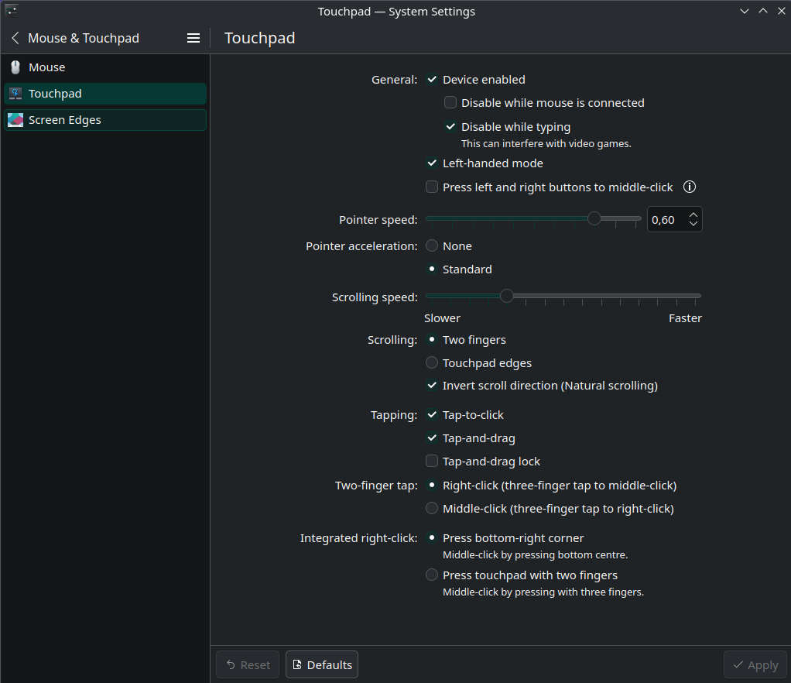Restore settings with Defaults button
This screenshot has width=791, height=683.
[x=322, y=665]
